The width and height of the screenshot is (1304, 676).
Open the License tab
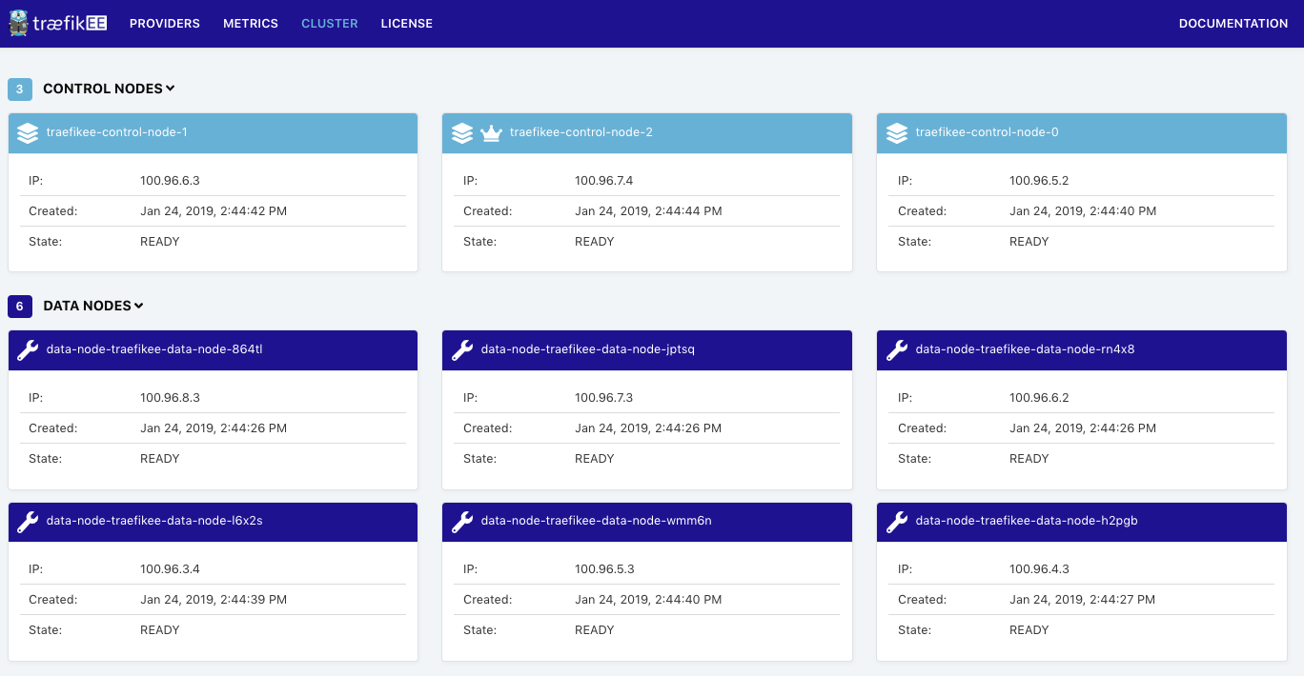[407, 24]
